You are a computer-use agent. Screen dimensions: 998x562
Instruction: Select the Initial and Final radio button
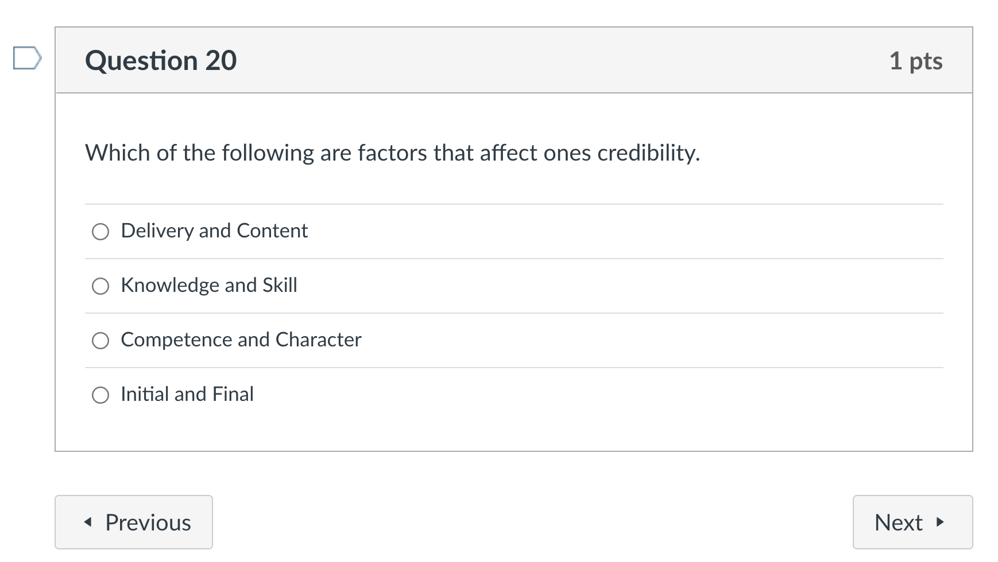(x=100, y=395)
